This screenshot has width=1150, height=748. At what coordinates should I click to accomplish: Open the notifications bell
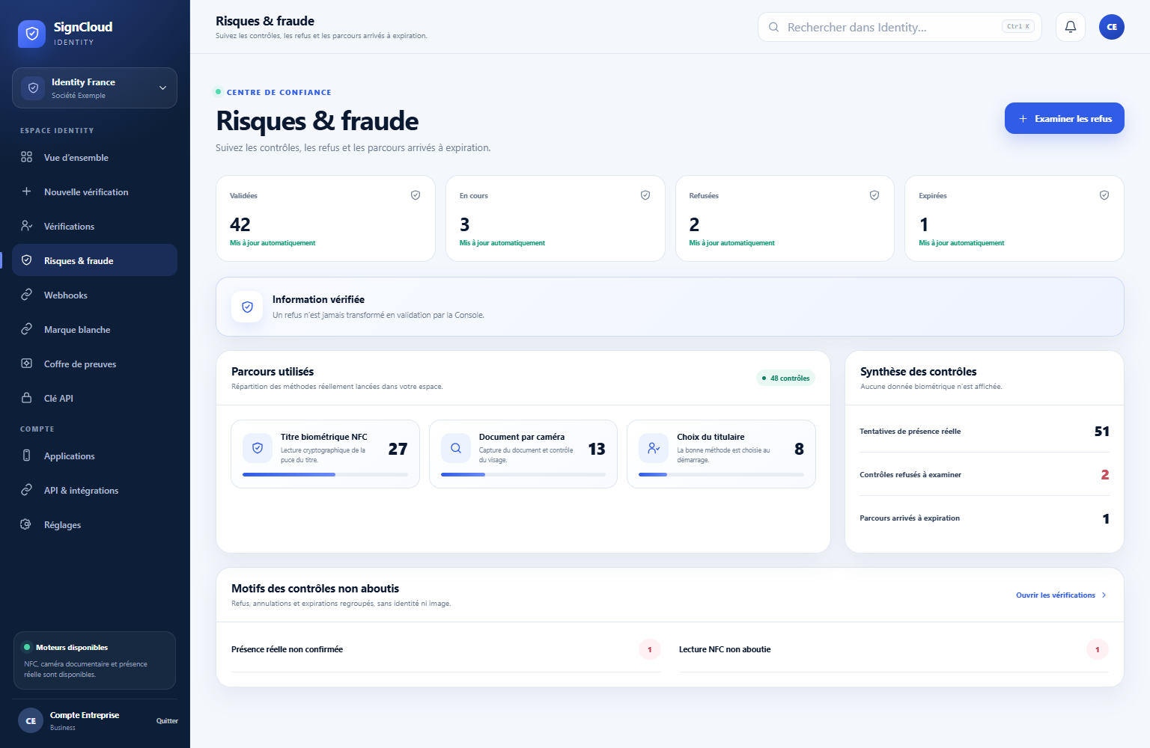point(1071,27)
